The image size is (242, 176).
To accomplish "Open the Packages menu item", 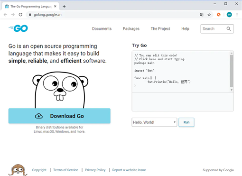I will coord(131,28).
